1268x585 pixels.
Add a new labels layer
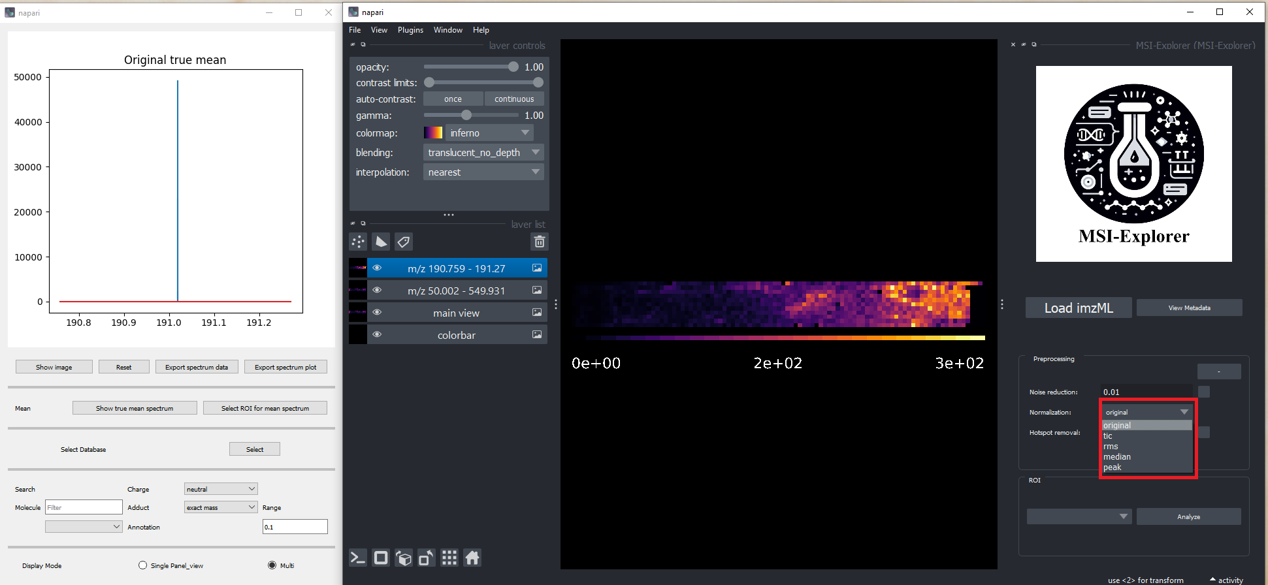pyautogui.click(x=404, y=242)
